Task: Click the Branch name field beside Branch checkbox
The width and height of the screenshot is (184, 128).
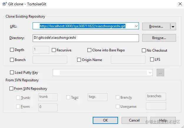Action: 50,60
